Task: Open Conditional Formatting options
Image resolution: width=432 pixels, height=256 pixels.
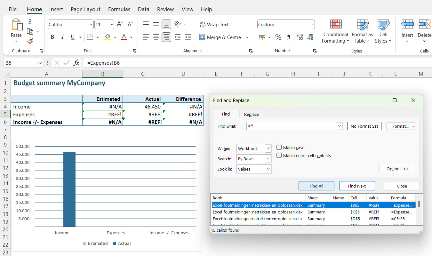Action: pos(335,31)
